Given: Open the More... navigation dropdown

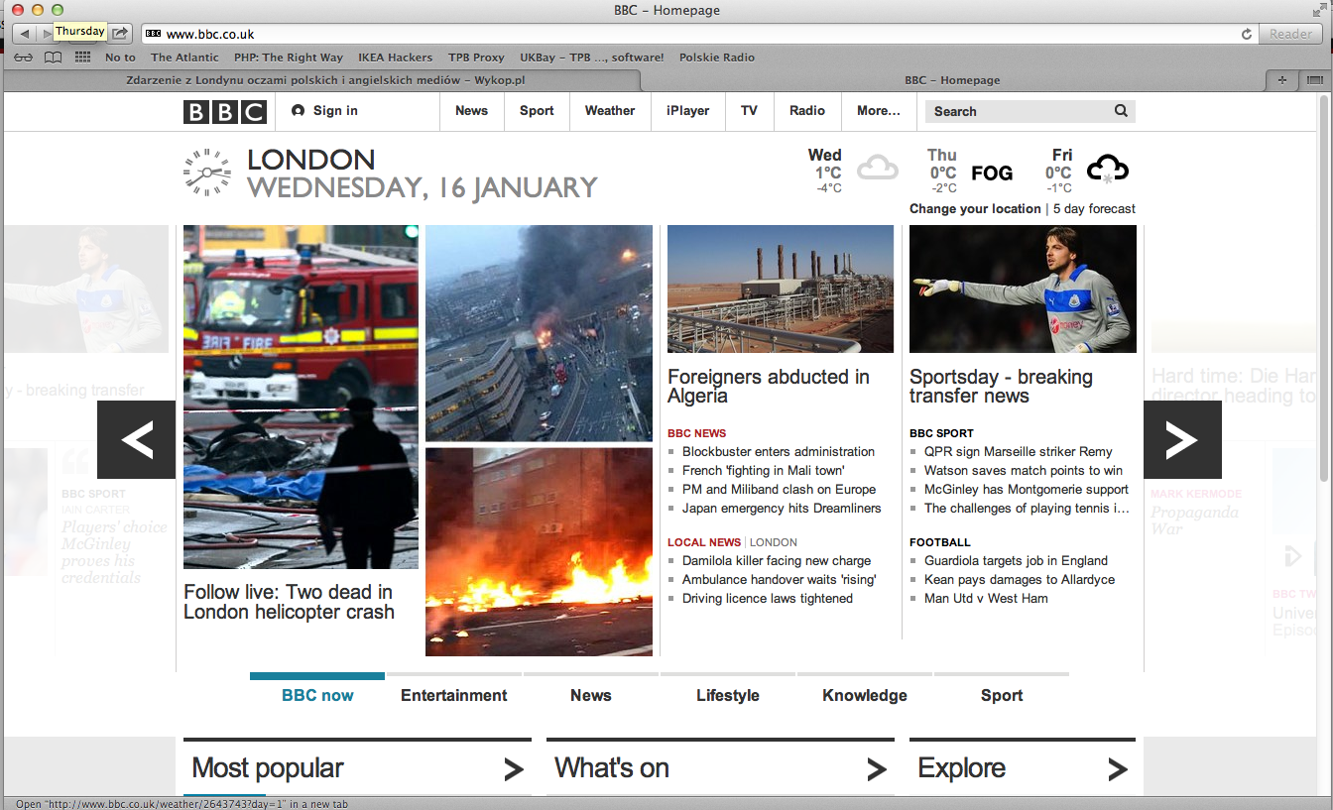Looking at the screenshot, I should coord(879,111).
